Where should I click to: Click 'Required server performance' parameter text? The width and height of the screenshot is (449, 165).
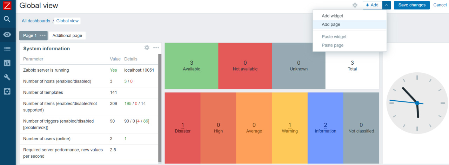pos(63,153)
